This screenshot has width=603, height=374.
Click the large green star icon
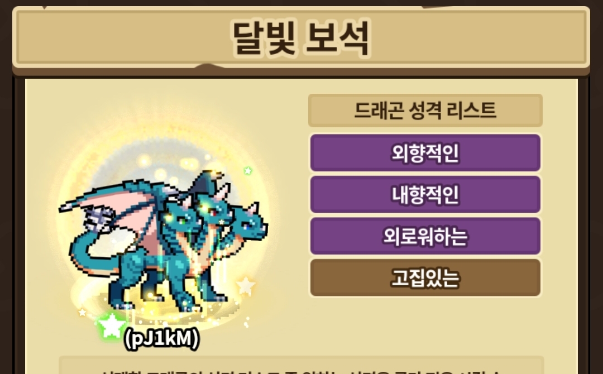111,326
